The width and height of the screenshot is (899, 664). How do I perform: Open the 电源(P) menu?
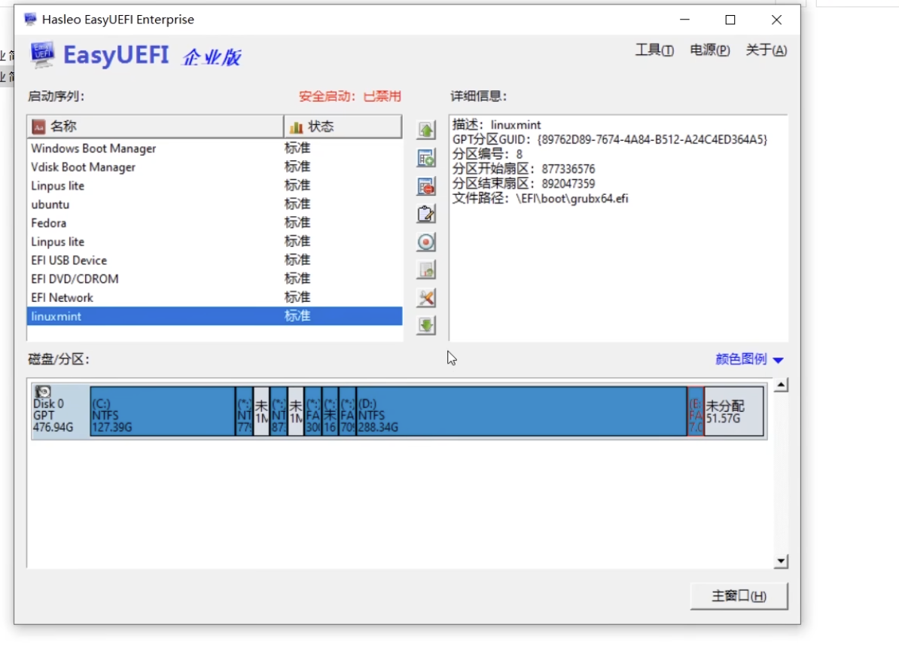tap(710, 50)
